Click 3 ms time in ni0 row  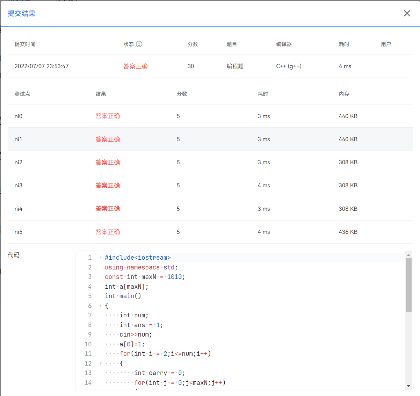coord(264,116)
